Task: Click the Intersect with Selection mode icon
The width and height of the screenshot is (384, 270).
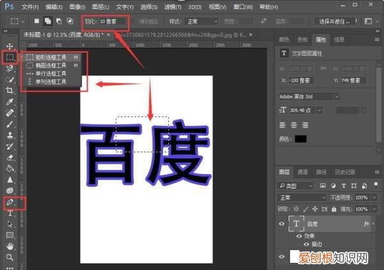Action: (x=70, y=21)
